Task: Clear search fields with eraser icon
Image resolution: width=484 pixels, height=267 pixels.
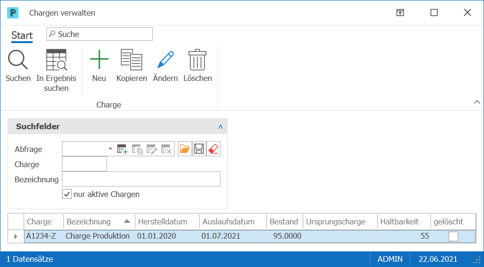Action: tap(213, 149)
